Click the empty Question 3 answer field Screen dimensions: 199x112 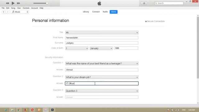click(102, 97)
